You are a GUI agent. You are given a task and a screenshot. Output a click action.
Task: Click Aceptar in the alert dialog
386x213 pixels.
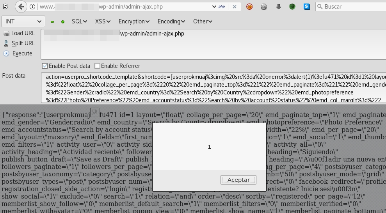238,180
